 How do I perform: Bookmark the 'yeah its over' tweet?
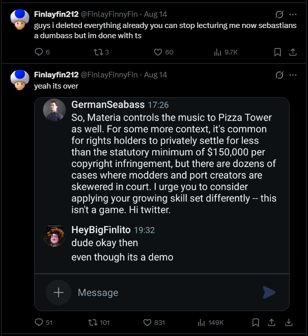tap(256, 322)
